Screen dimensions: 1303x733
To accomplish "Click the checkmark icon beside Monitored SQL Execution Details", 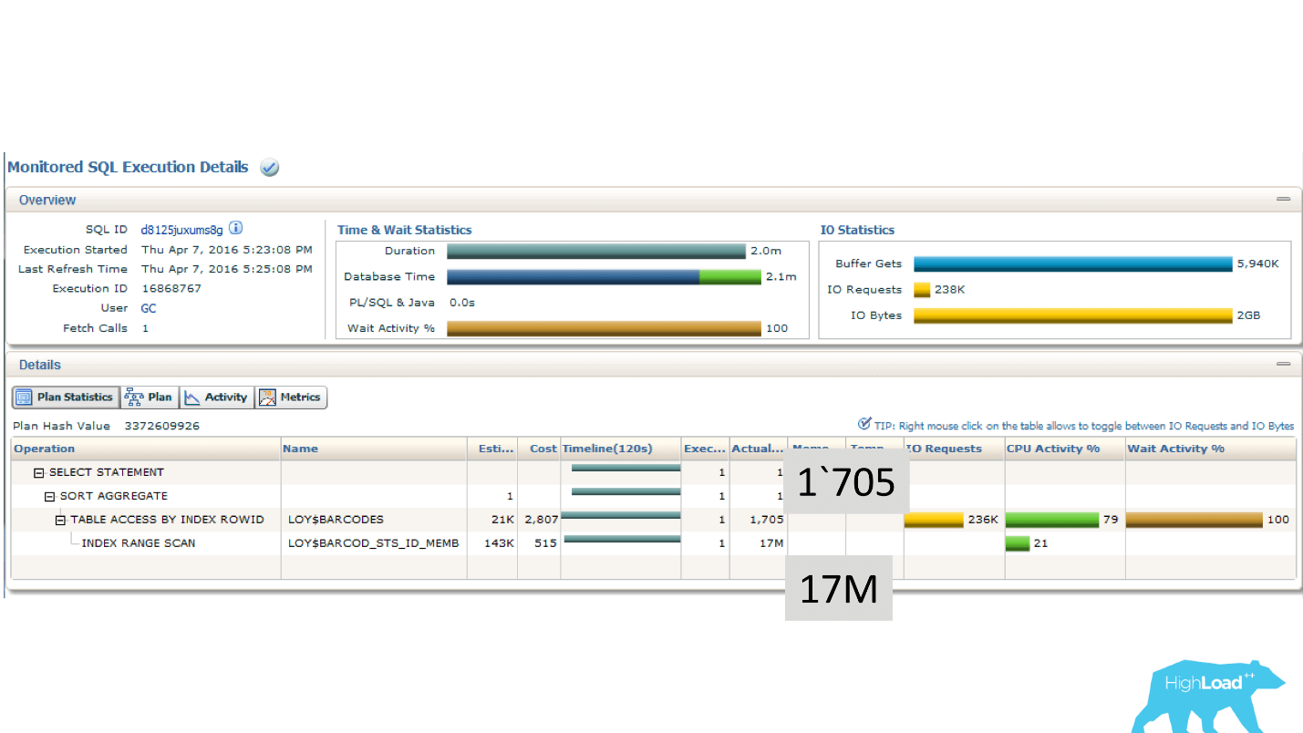I will [x=269, y=168].
